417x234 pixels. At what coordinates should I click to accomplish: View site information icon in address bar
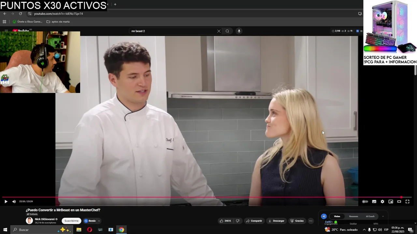tap(30, 14)
